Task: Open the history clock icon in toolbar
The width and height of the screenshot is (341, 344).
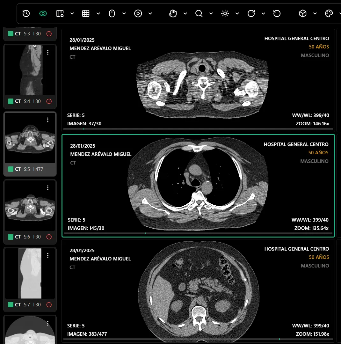Action: click(x=26, y=14)
